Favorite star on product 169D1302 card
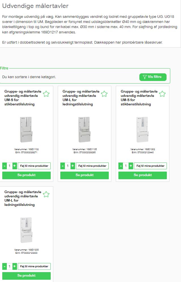Image resolution: width=181 pixels, height=282 pixels. coord(162,94)
